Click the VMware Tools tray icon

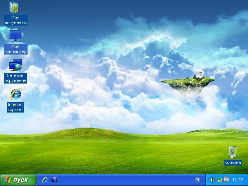point(226,179)
